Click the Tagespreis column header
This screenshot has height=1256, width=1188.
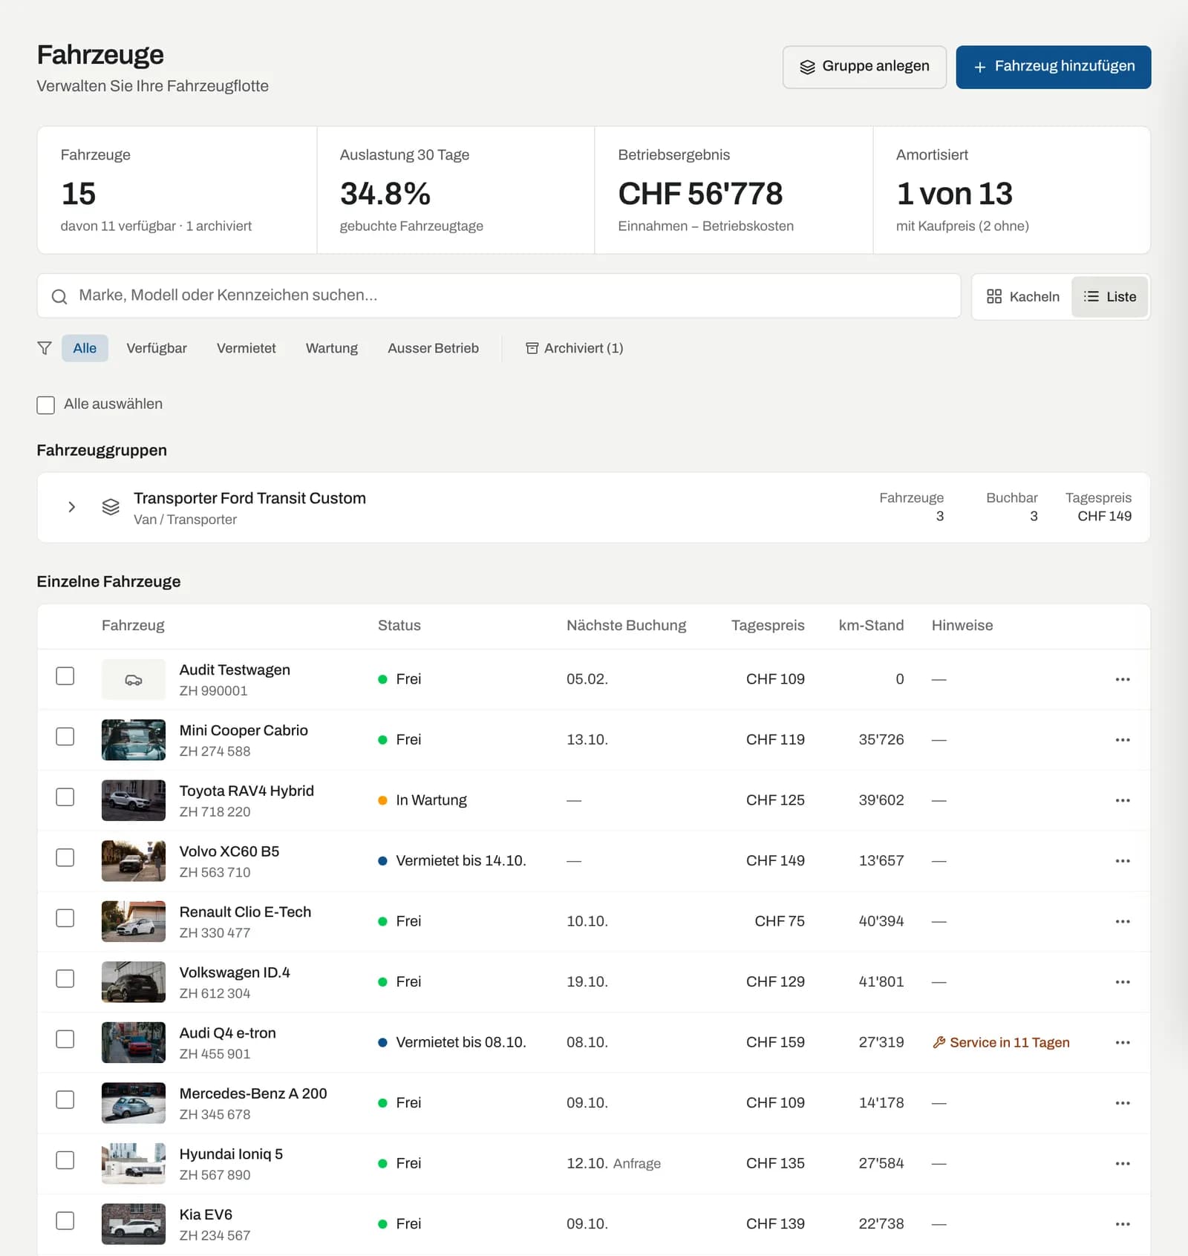point(768,626)
